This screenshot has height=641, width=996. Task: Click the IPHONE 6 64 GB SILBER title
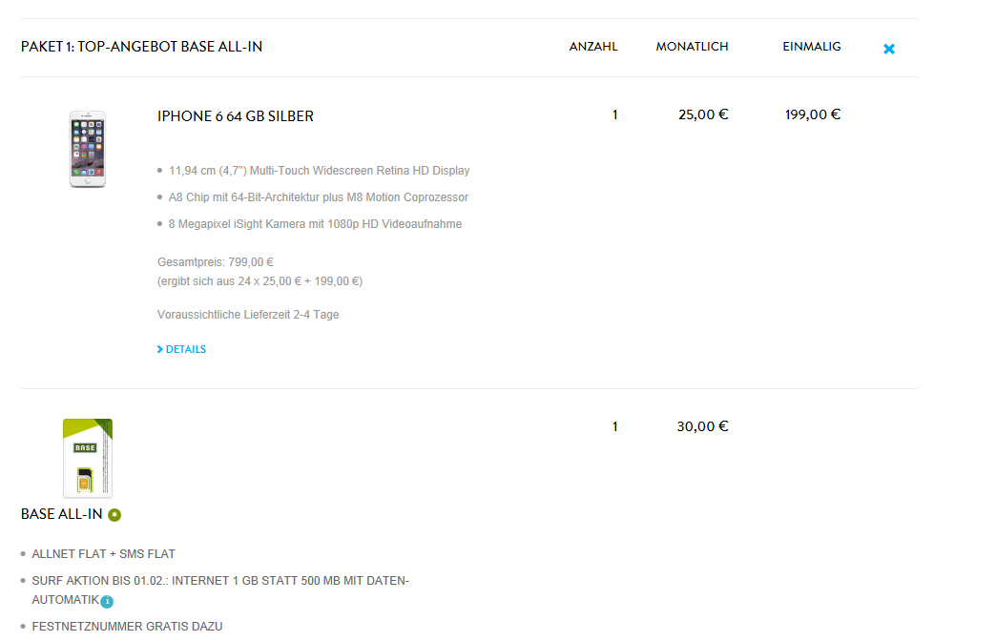tap(236, 116)
